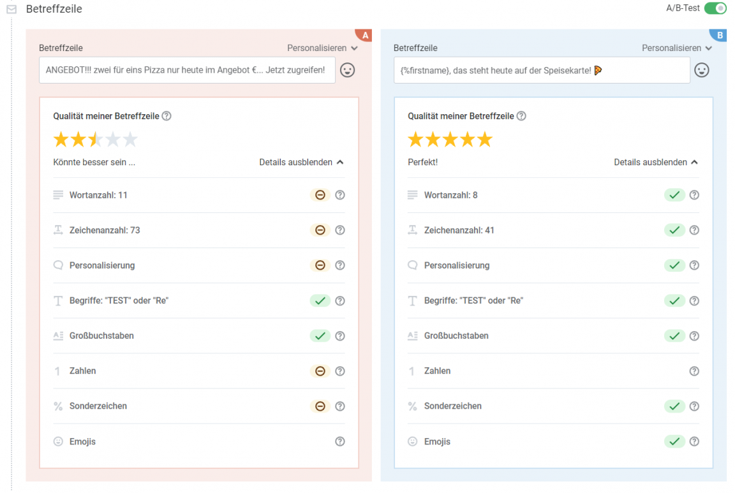Image resolution: width=735 pixels, height=493 pixels.
Task: Open help for Qualität meiner Betreffzeile in A
Action: 167,116
